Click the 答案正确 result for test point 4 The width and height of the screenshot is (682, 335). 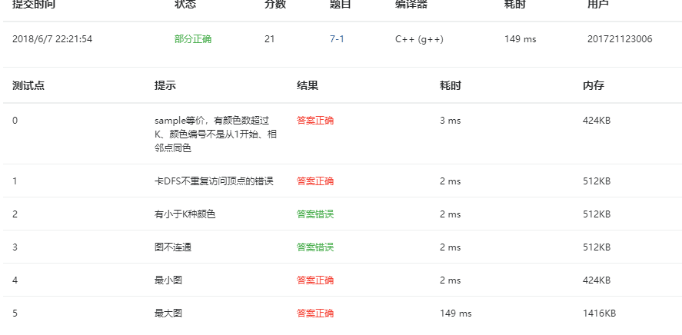[315, 280]
